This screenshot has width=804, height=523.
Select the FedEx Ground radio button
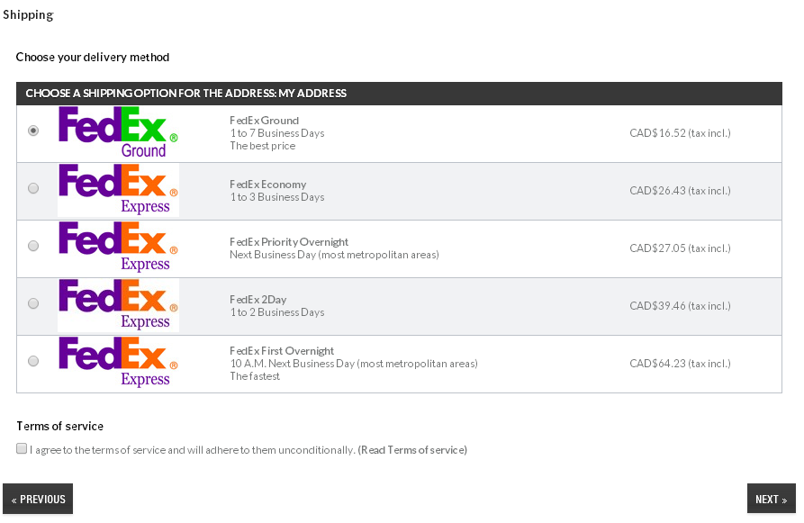click(33, 131)
